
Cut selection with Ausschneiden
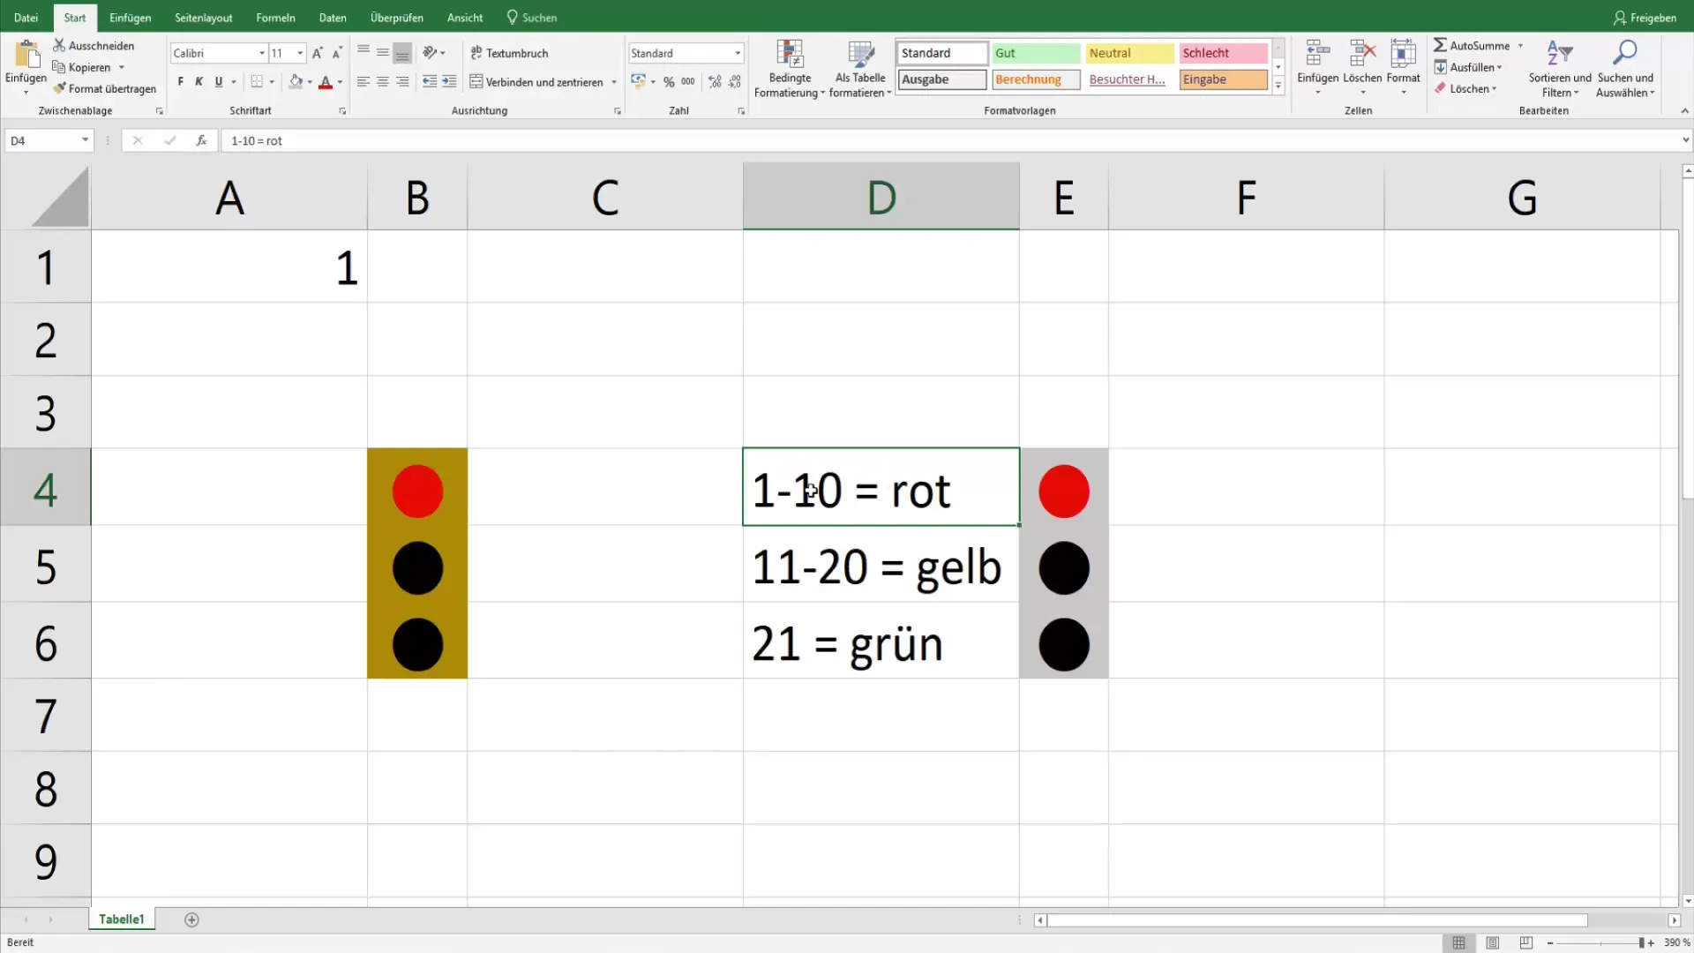pos(94,45)
